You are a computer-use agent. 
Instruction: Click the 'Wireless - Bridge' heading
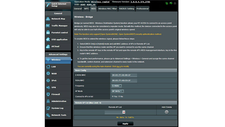click(84, 17)
